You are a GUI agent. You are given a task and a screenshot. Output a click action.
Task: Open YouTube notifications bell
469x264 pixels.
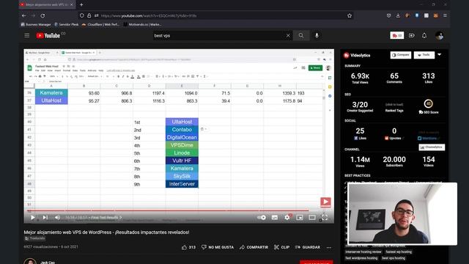(x=424, y=36)
